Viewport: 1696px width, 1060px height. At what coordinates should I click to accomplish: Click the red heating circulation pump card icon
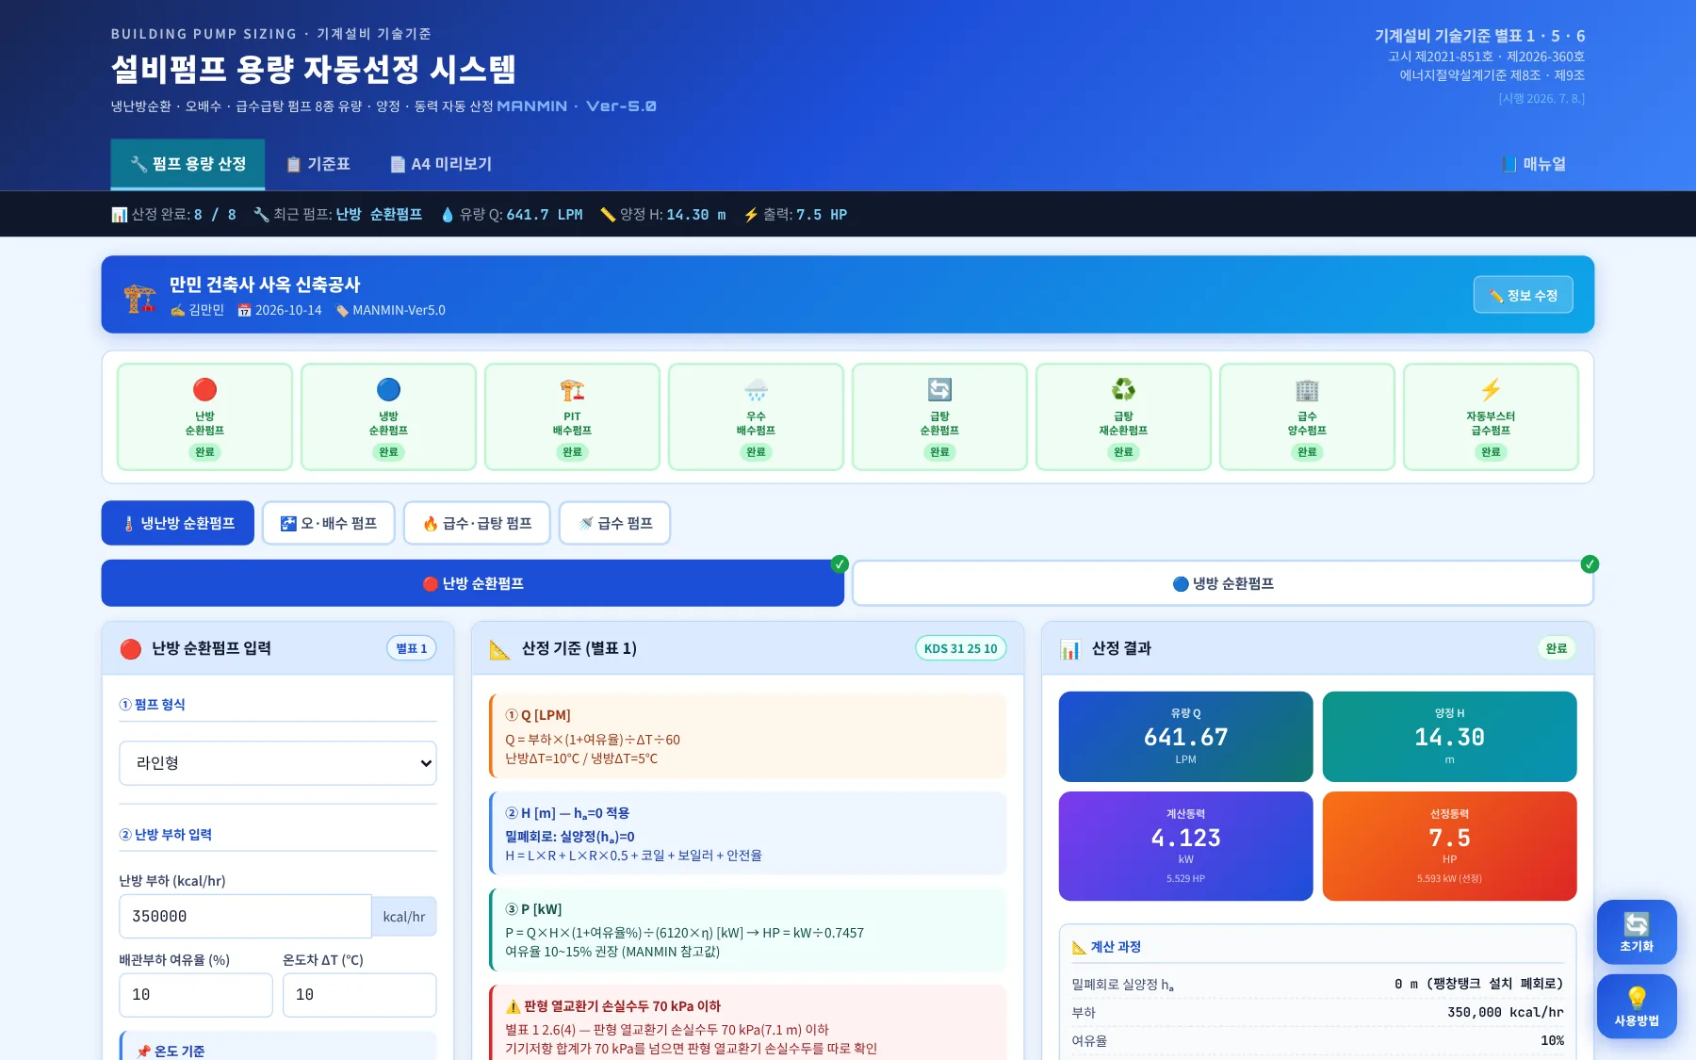tap(204, 389)
